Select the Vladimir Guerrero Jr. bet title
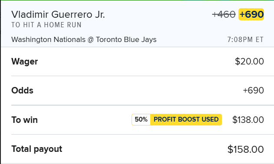Image resolution: width=274 pixels, height=164 pixels. coord(58,14)
